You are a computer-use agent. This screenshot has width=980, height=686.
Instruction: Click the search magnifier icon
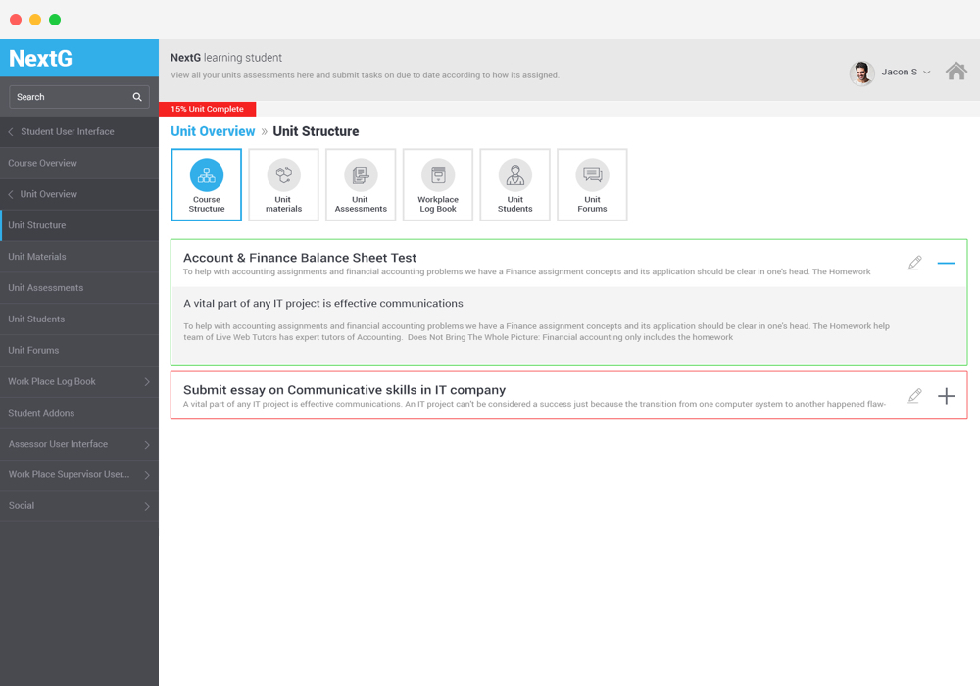(138, 97)
